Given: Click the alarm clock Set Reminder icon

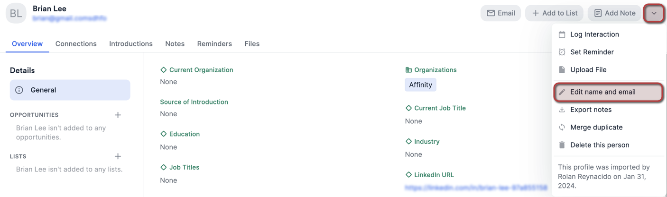Looking at the screenshot, I should coord(562,52).
